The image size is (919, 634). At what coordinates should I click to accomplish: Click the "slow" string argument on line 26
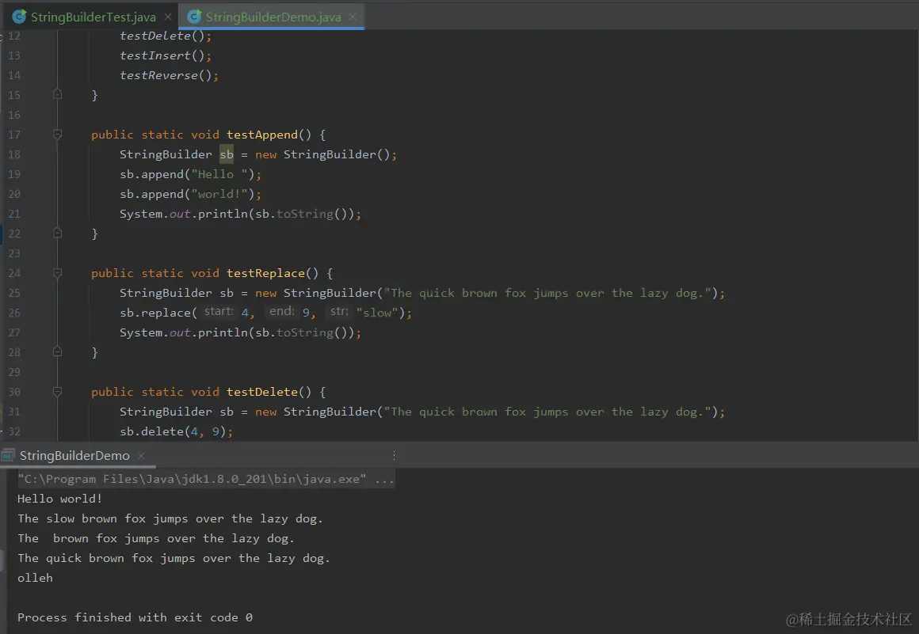pos(377,313)
